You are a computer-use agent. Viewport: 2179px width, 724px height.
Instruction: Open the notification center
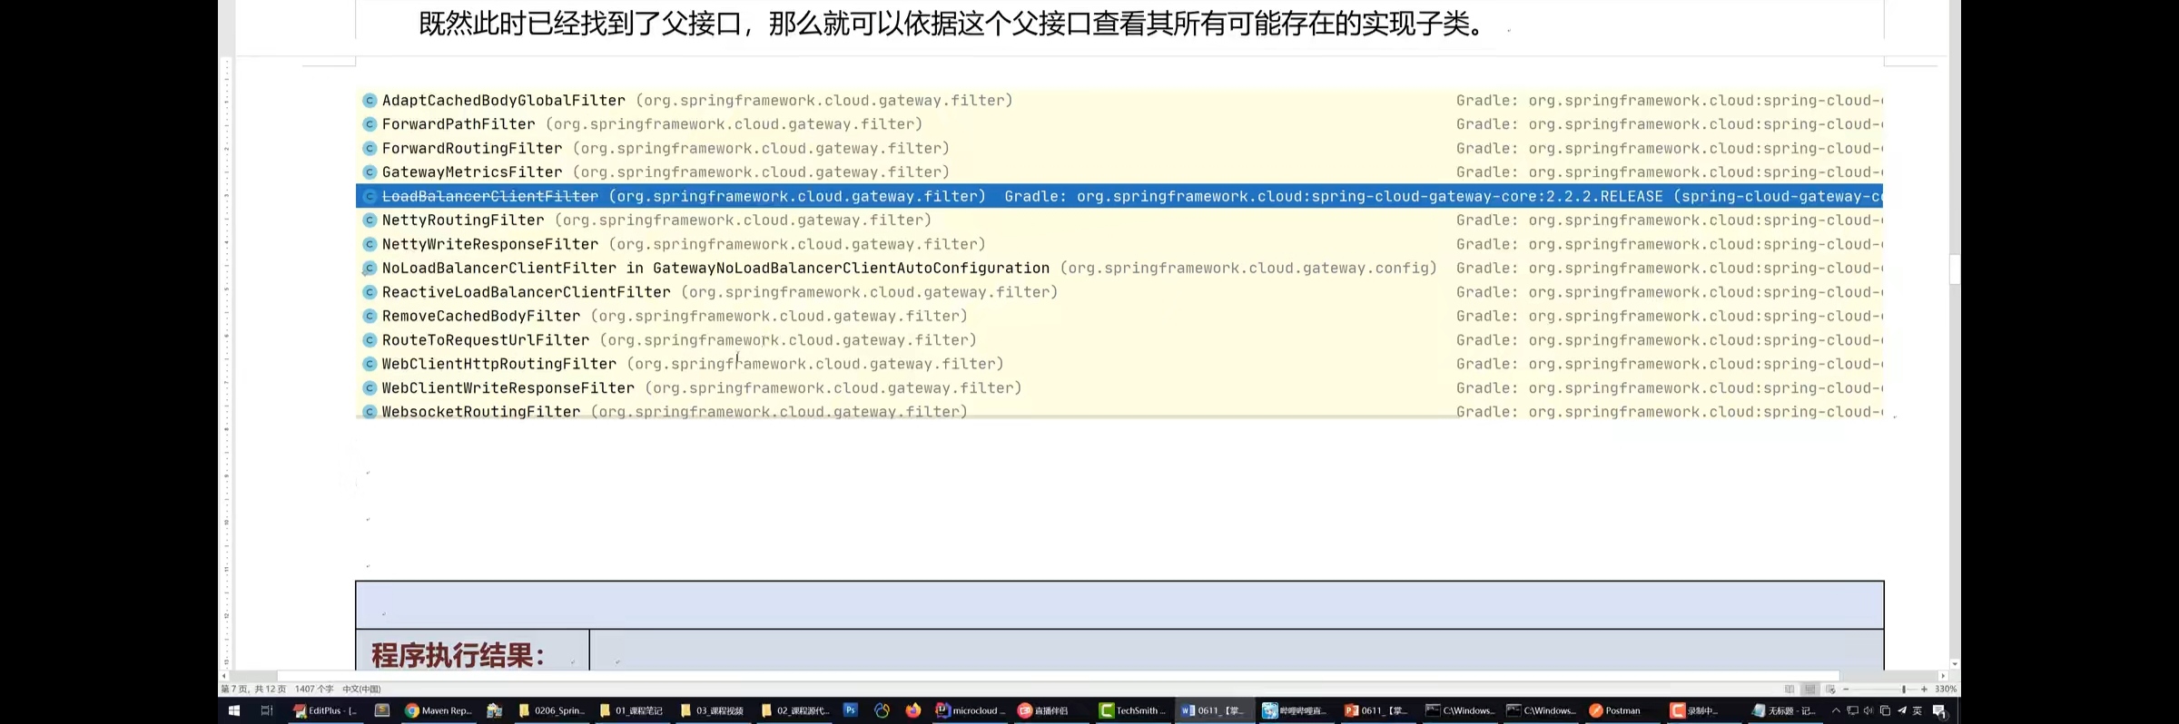click(x=1940, y=711)
